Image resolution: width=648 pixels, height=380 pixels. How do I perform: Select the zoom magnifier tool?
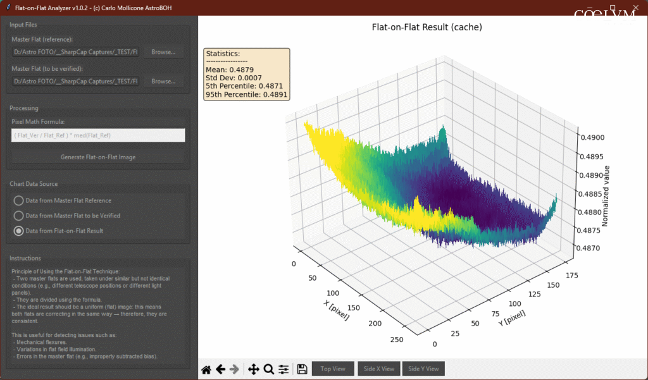268,369
